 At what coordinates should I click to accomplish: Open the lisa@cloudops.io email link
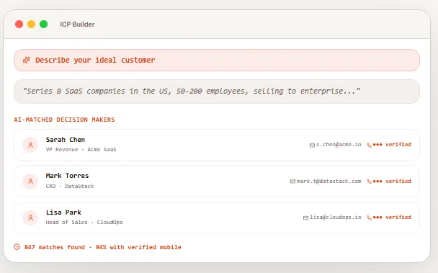point(336,217)
